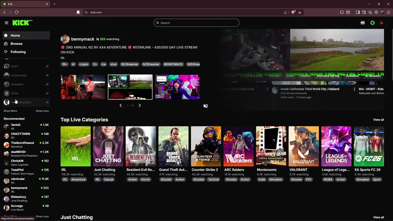Open Brave VPN shield icon
Image resolution: width=393 pixels, height=221 pixels.
coord(376,12)
